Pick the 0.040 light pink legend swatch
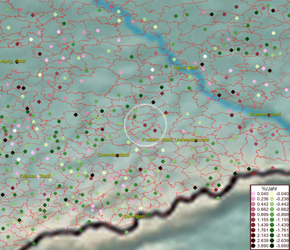 click(x=253, y=194)
